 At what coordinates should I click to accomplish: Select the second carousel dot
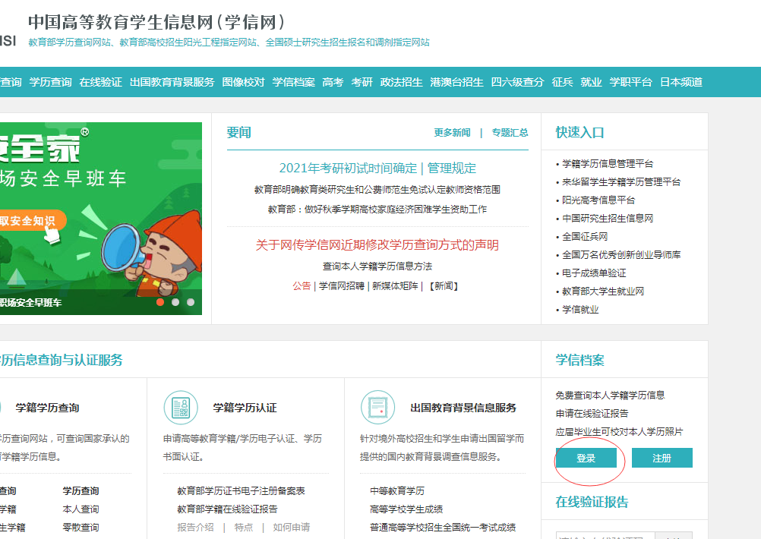(x=175, y=302)
